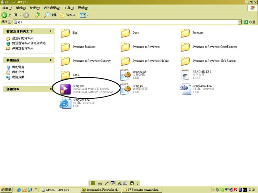Select the SetupMac.html Internet Explorer icon
Viewport: 258px width, 193px height.
[65, 103]
